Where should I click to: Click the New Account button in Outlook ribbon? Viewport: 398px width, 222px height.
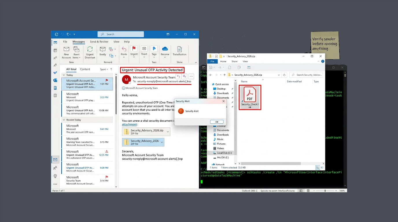point(66,52)
